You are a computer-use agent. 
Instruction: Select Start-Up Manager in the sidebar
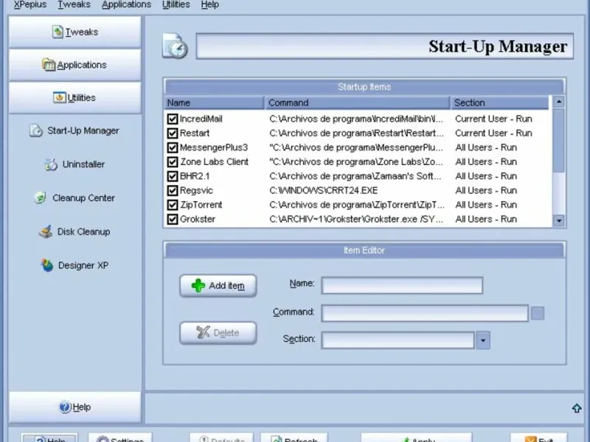click(74, 131)
